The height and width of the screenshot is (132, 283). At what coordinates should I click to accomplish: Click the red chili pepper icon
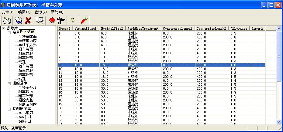pyautogui.click(x=84, y=20)
